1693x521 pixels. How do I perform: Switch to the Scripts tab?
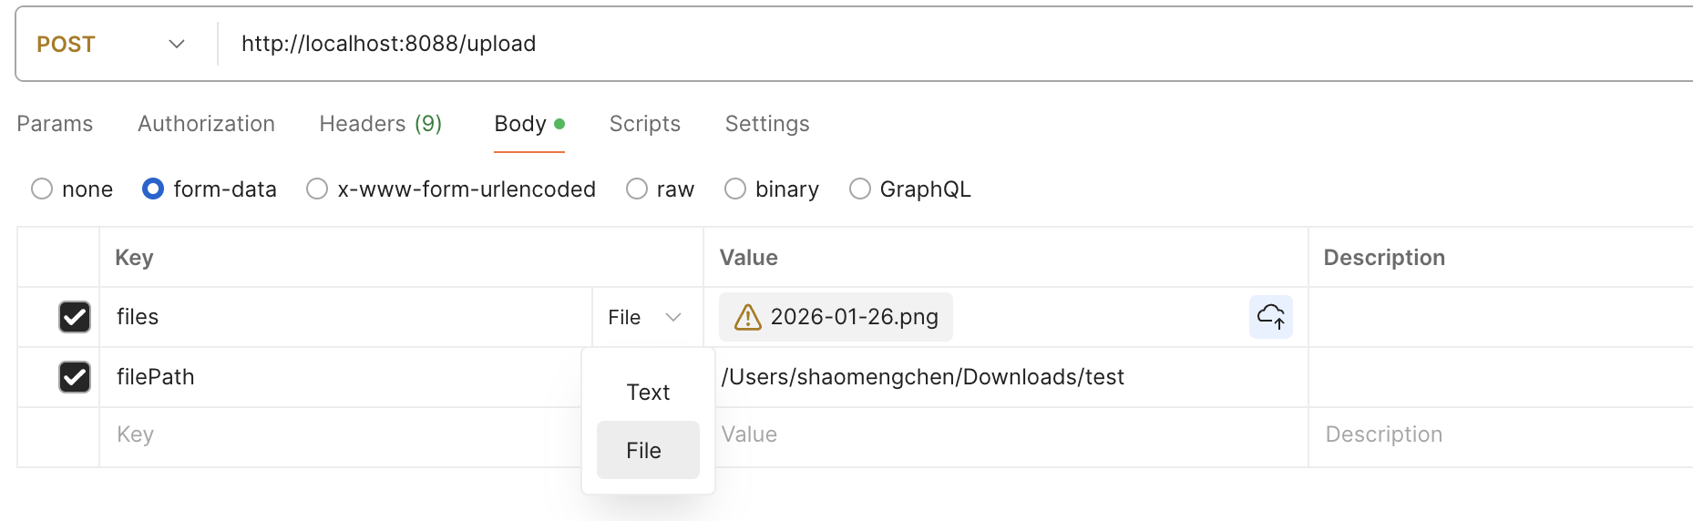pyautogui.click(x=644, y=124)
